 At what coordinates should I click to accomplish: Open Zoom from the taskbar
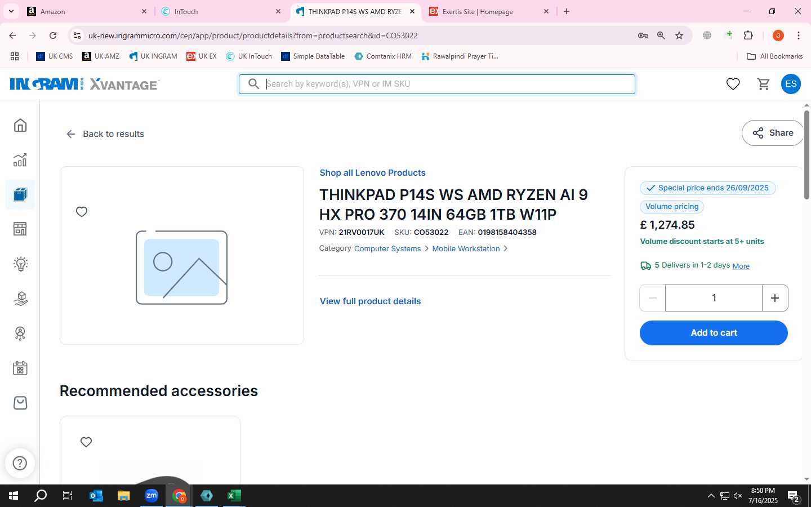click(151, 496)
